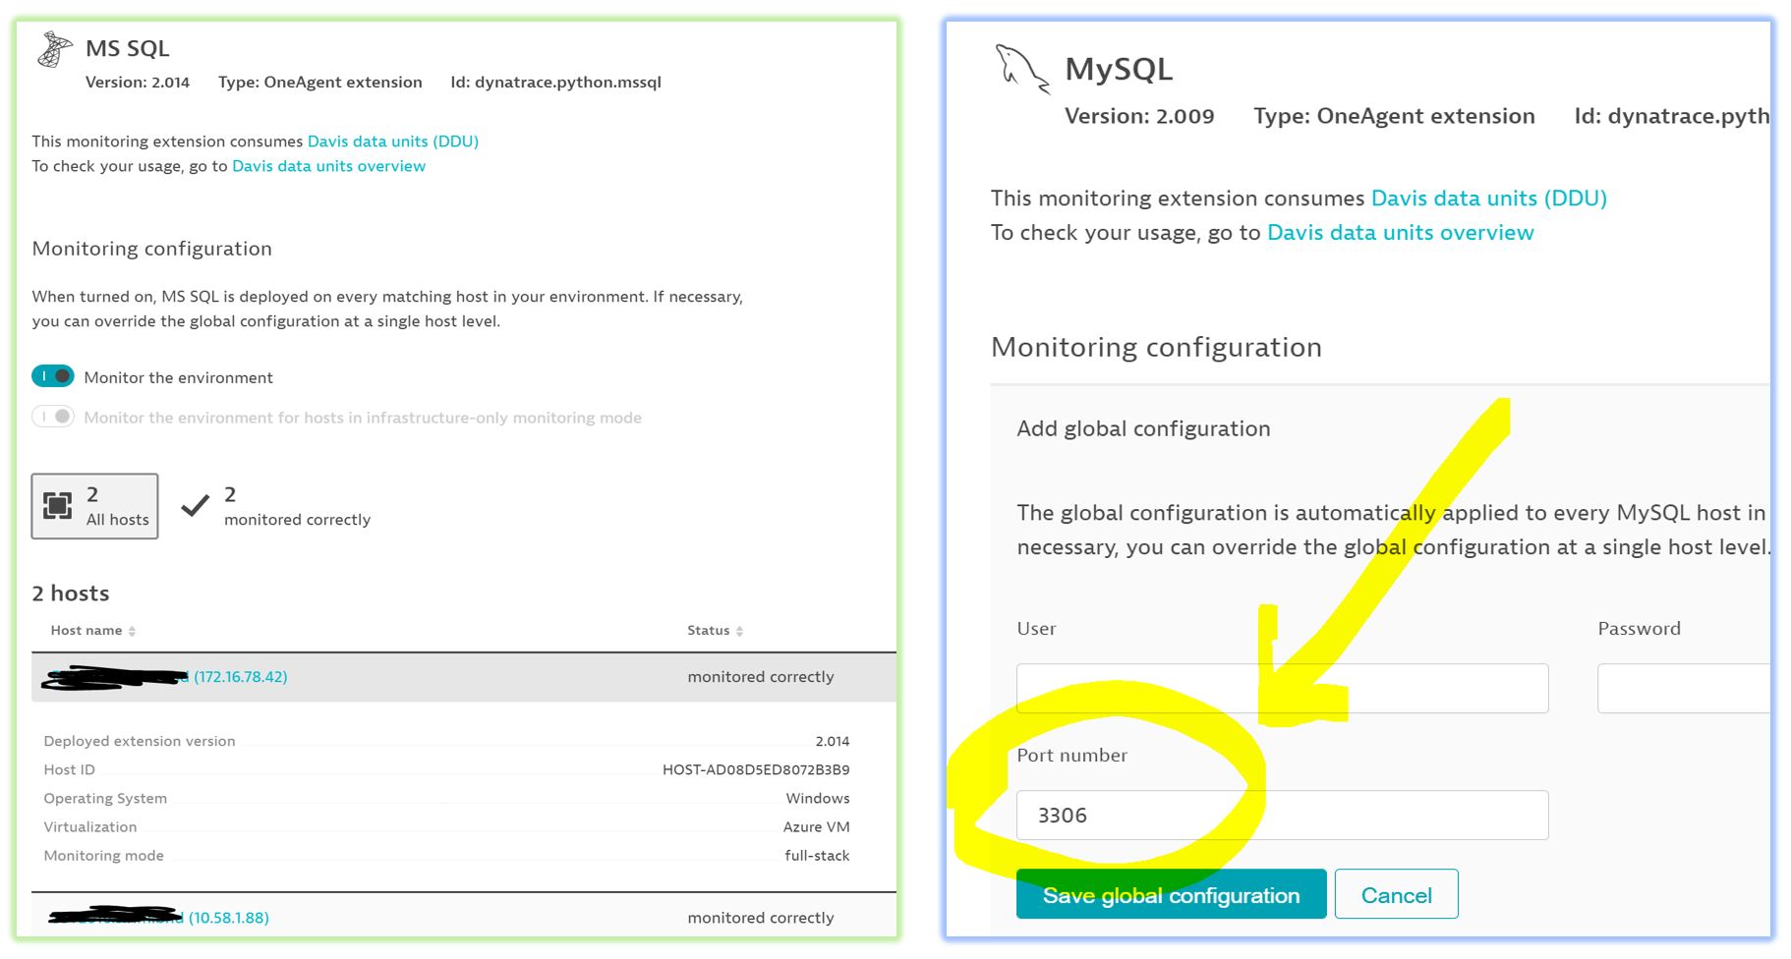The width and height of the screenshot is (1791, 959).
Task: Click Save global configuration button
Action: [x=1171, y=894]
